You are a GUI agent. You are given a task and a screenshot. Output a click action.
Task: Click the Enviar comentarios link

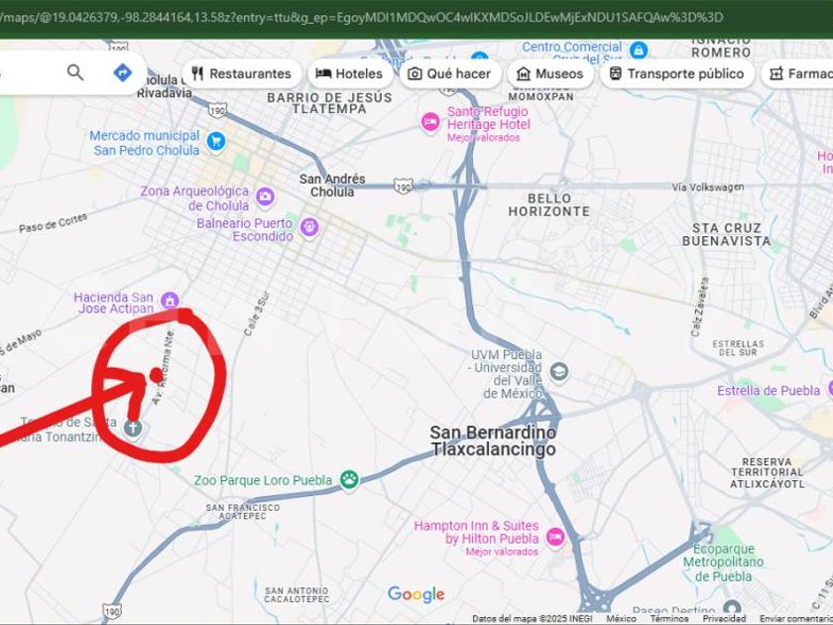coord(795,619)
